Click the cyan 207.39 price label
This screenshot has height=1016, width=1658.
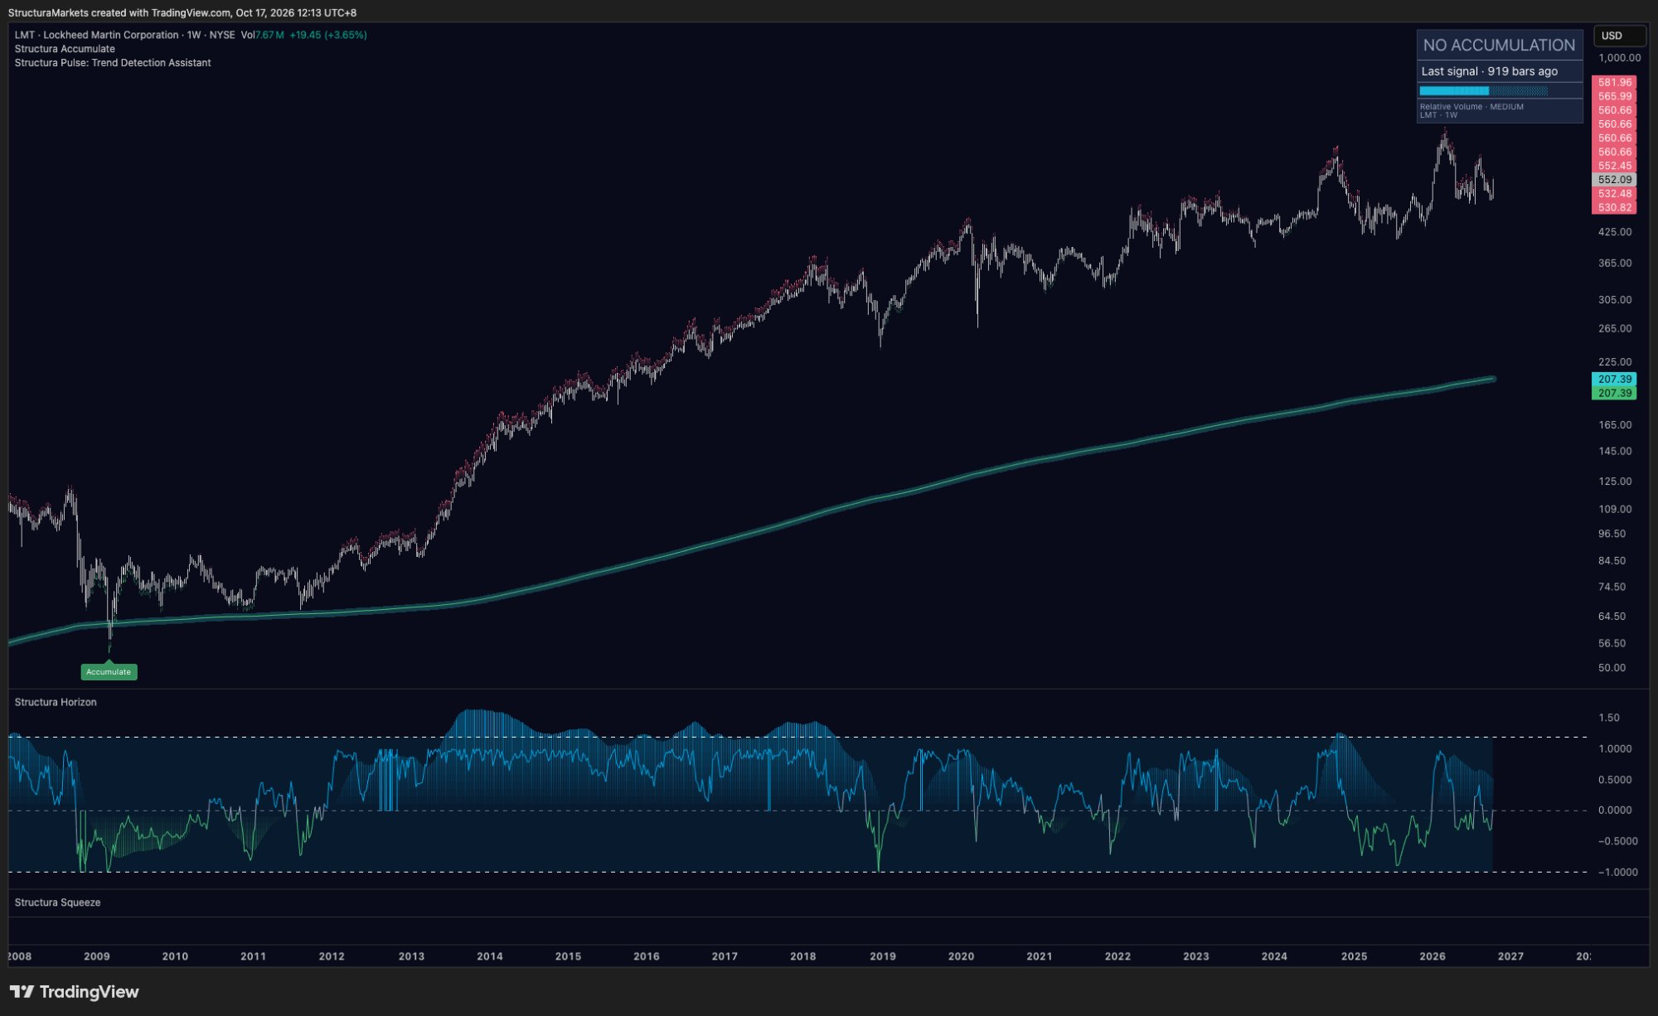click(1614, 380)
